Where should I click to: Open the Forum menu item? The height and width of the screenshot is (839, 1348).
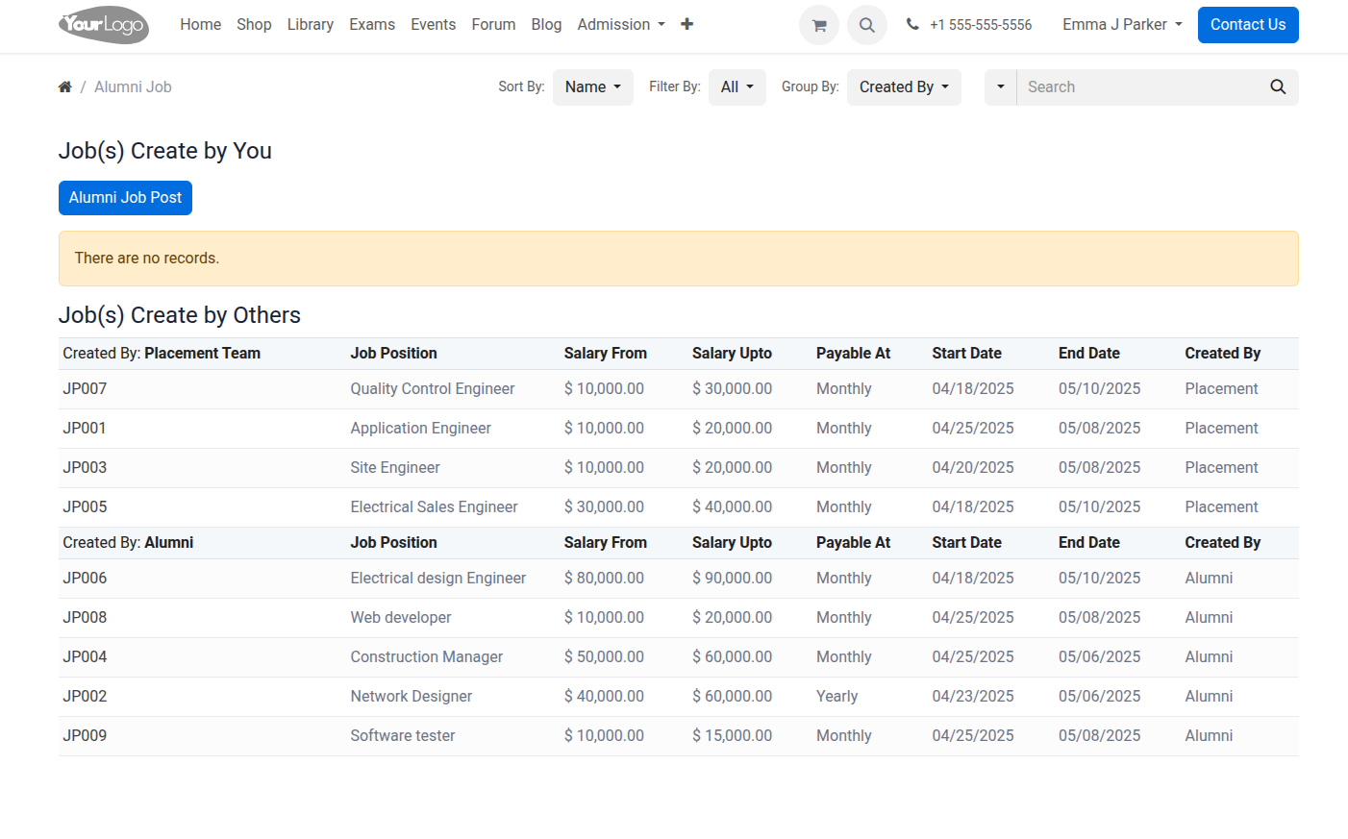(x=493, y=25)
